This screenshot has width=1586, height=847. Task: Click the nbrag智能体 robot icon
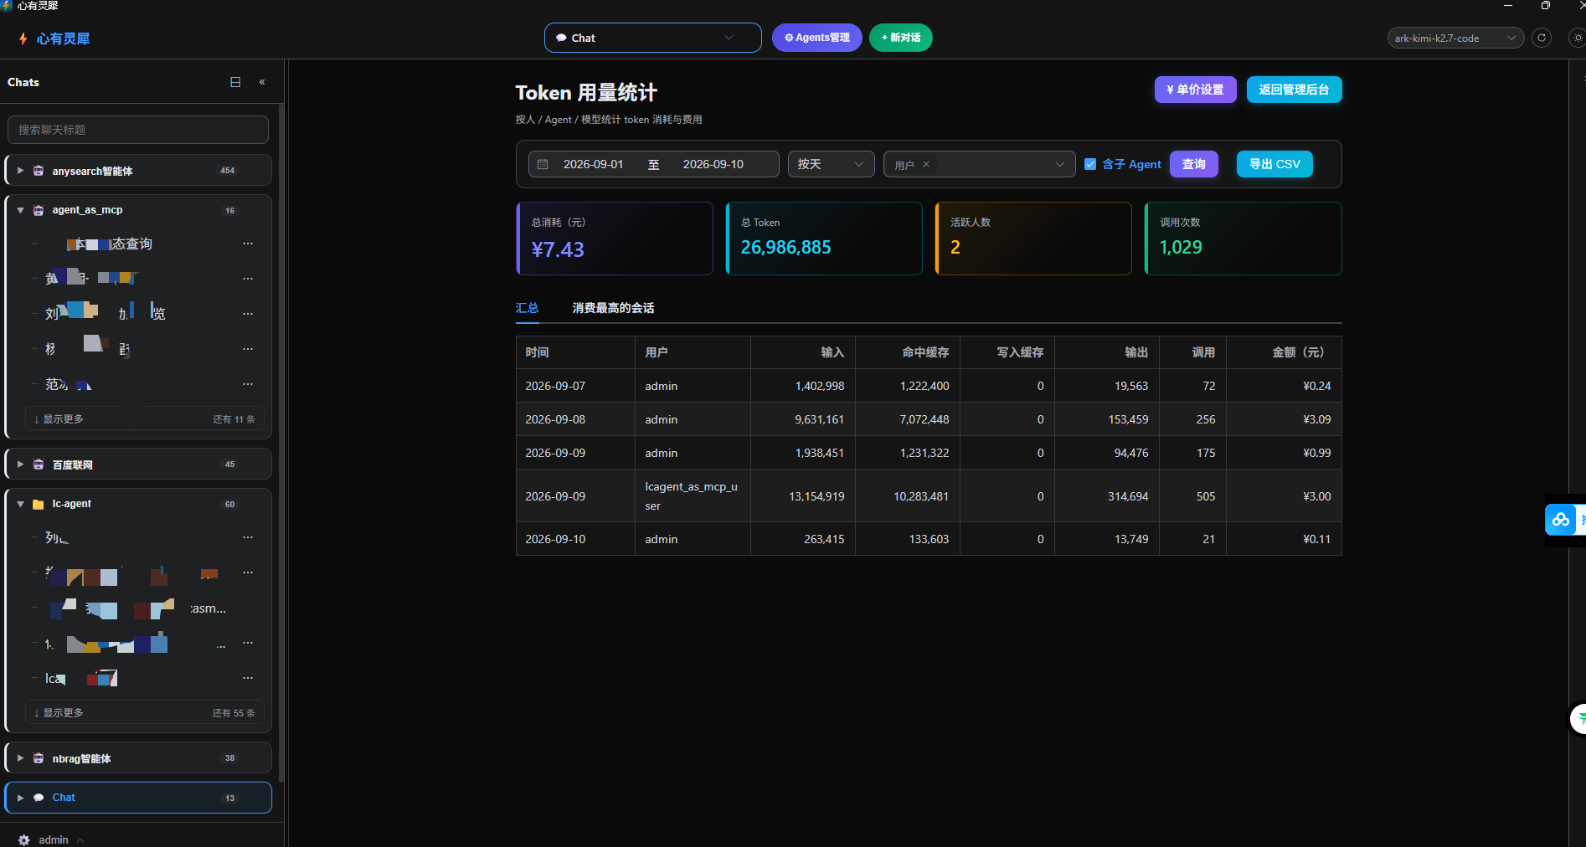[39, 758]
